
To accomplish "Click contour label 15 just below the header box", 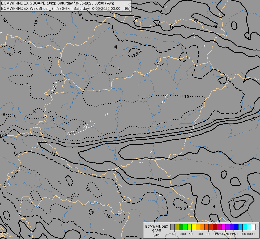I will (96, 15).
